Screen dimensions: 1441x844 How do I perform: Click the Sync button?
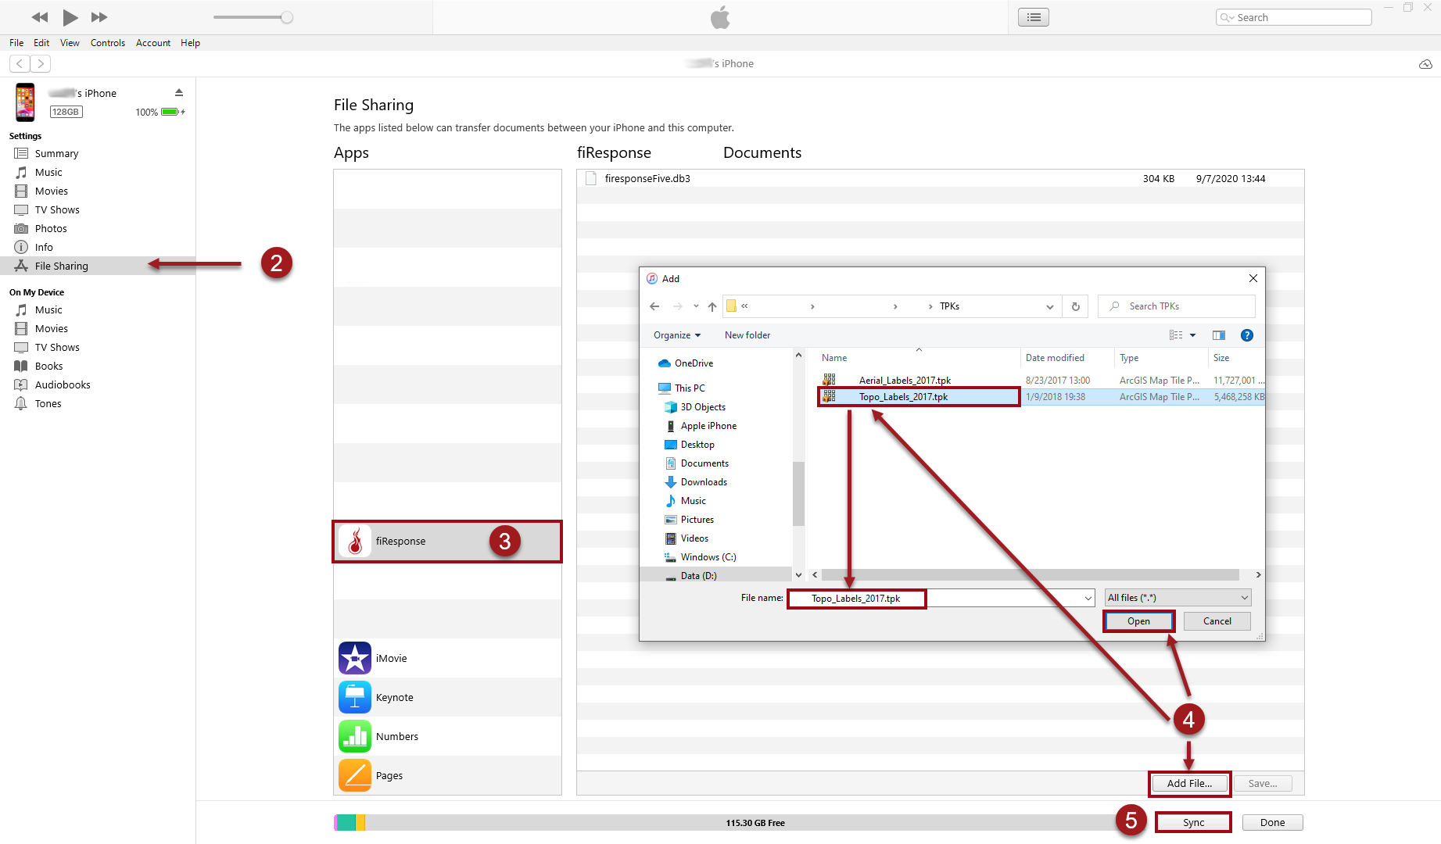click(x=1193, y=822)
